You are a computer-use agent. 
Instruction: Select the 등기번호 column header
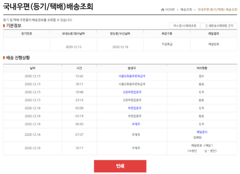click(27, 34)
